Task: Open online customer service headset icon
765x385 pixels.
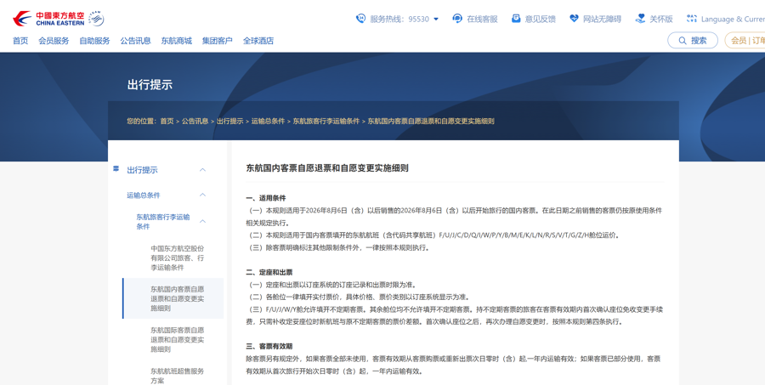Action: [x=457, y=19]
